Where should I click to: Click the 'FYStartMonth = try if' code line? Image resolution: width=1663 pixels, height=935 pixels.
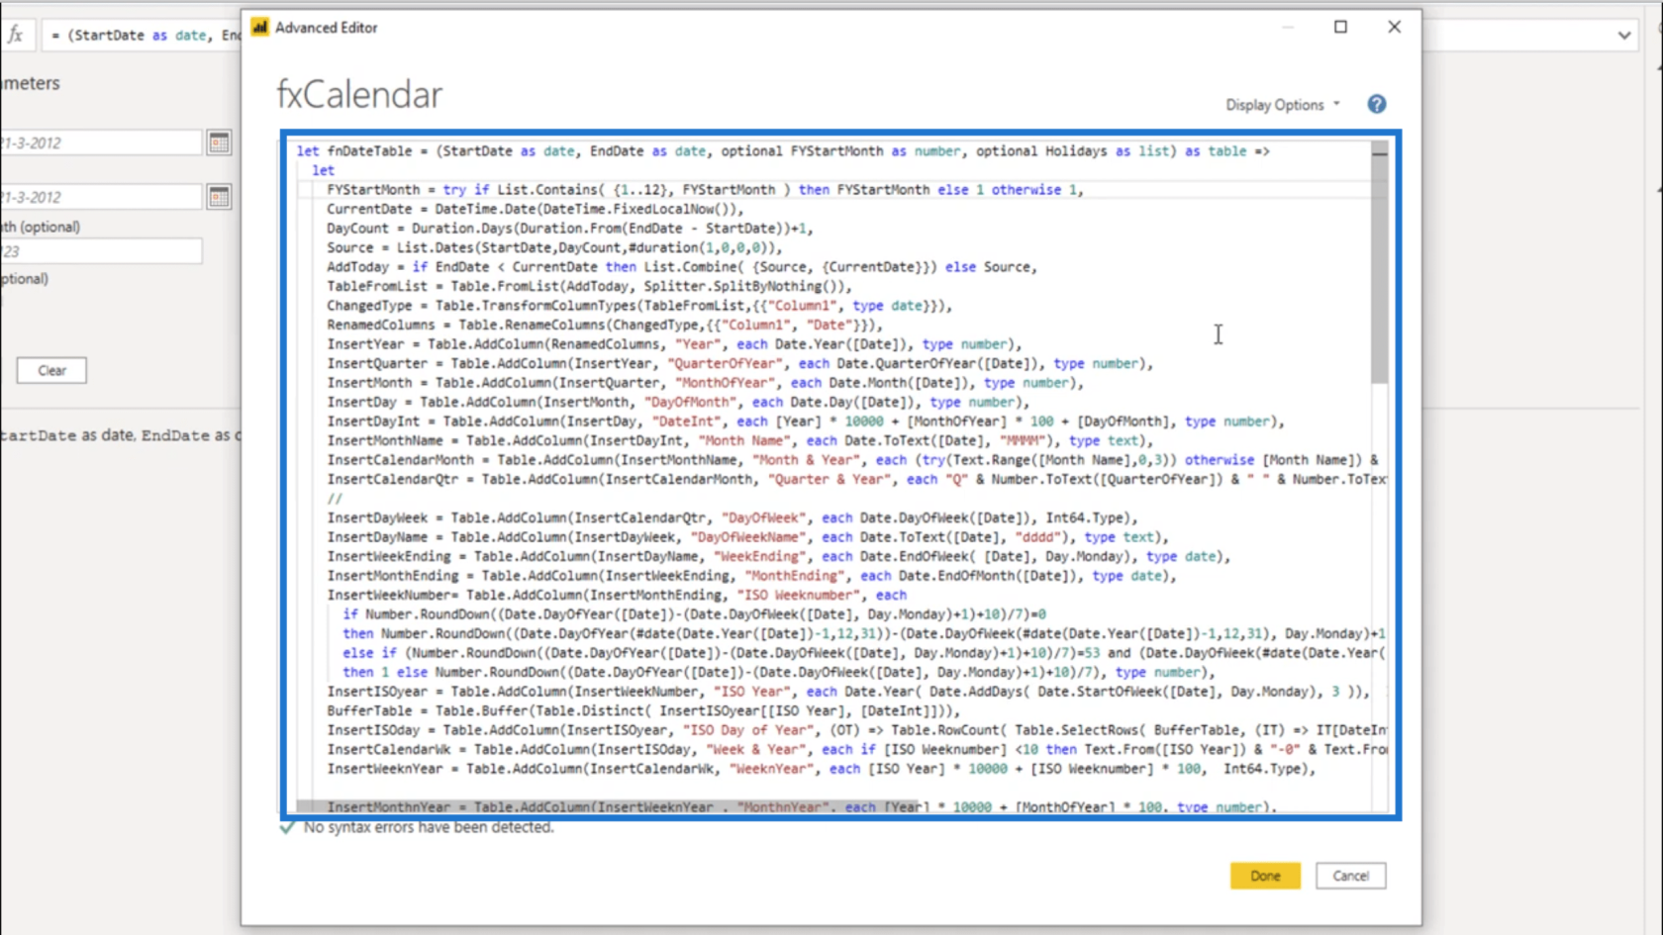(x=705, y=190)
